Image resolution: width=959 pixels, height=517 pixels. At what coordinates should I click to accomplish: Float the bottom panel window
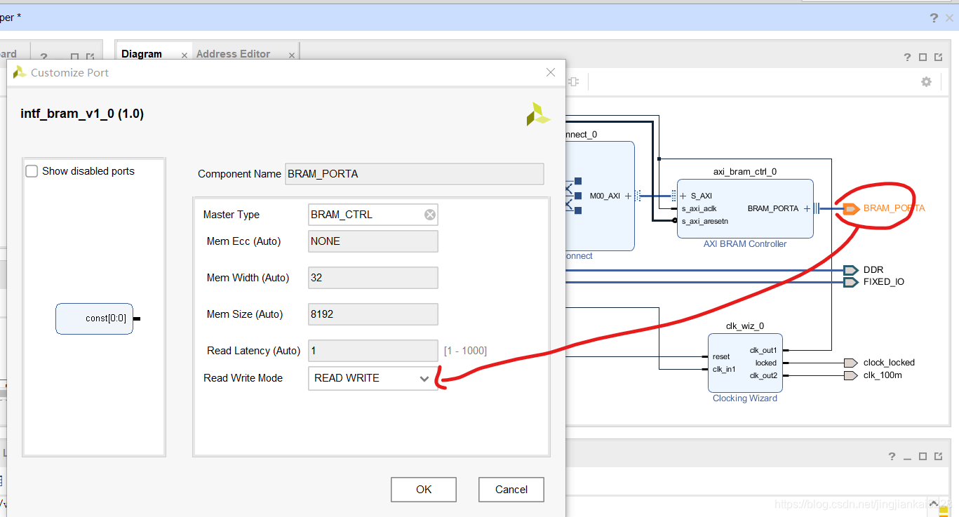tap(938, 457)
